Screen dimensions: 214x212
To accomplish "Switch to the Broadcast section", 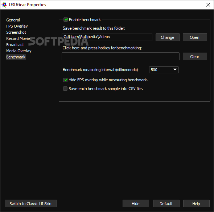I will (x=15, y=45).
